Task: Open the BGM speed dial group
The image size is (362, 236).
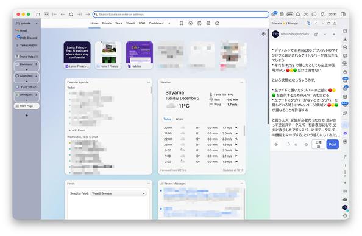Action: 142,23
